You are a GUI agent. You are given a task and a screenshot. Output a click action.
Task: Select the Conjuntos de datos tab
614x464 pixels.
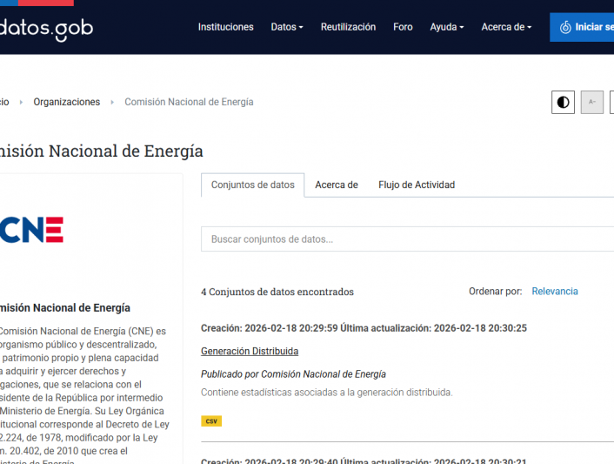point(252,185)
